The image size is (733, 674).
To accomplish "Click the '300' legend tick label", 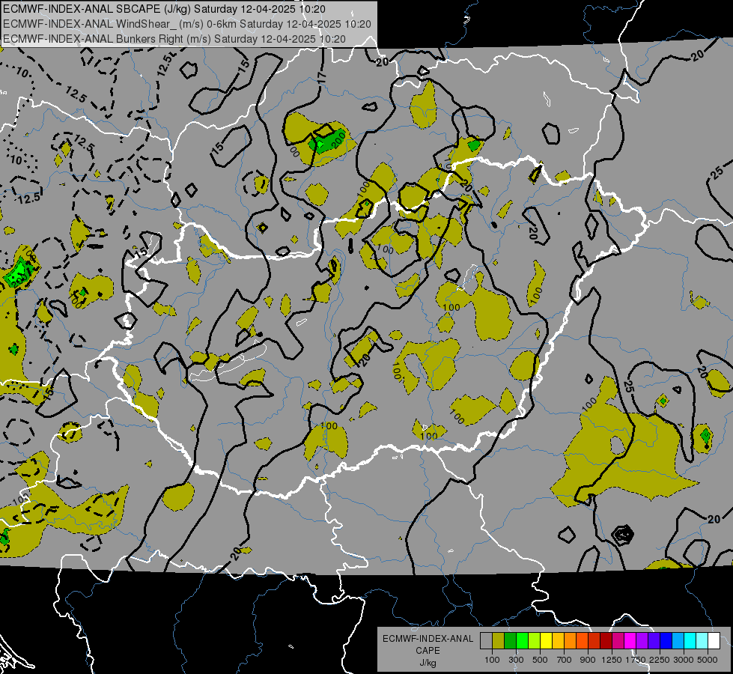I will click(x=516, y=660).
